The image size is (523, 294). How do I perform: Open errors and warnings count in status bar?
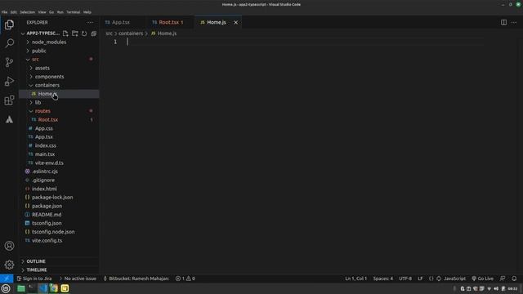(x=186, y=278)
